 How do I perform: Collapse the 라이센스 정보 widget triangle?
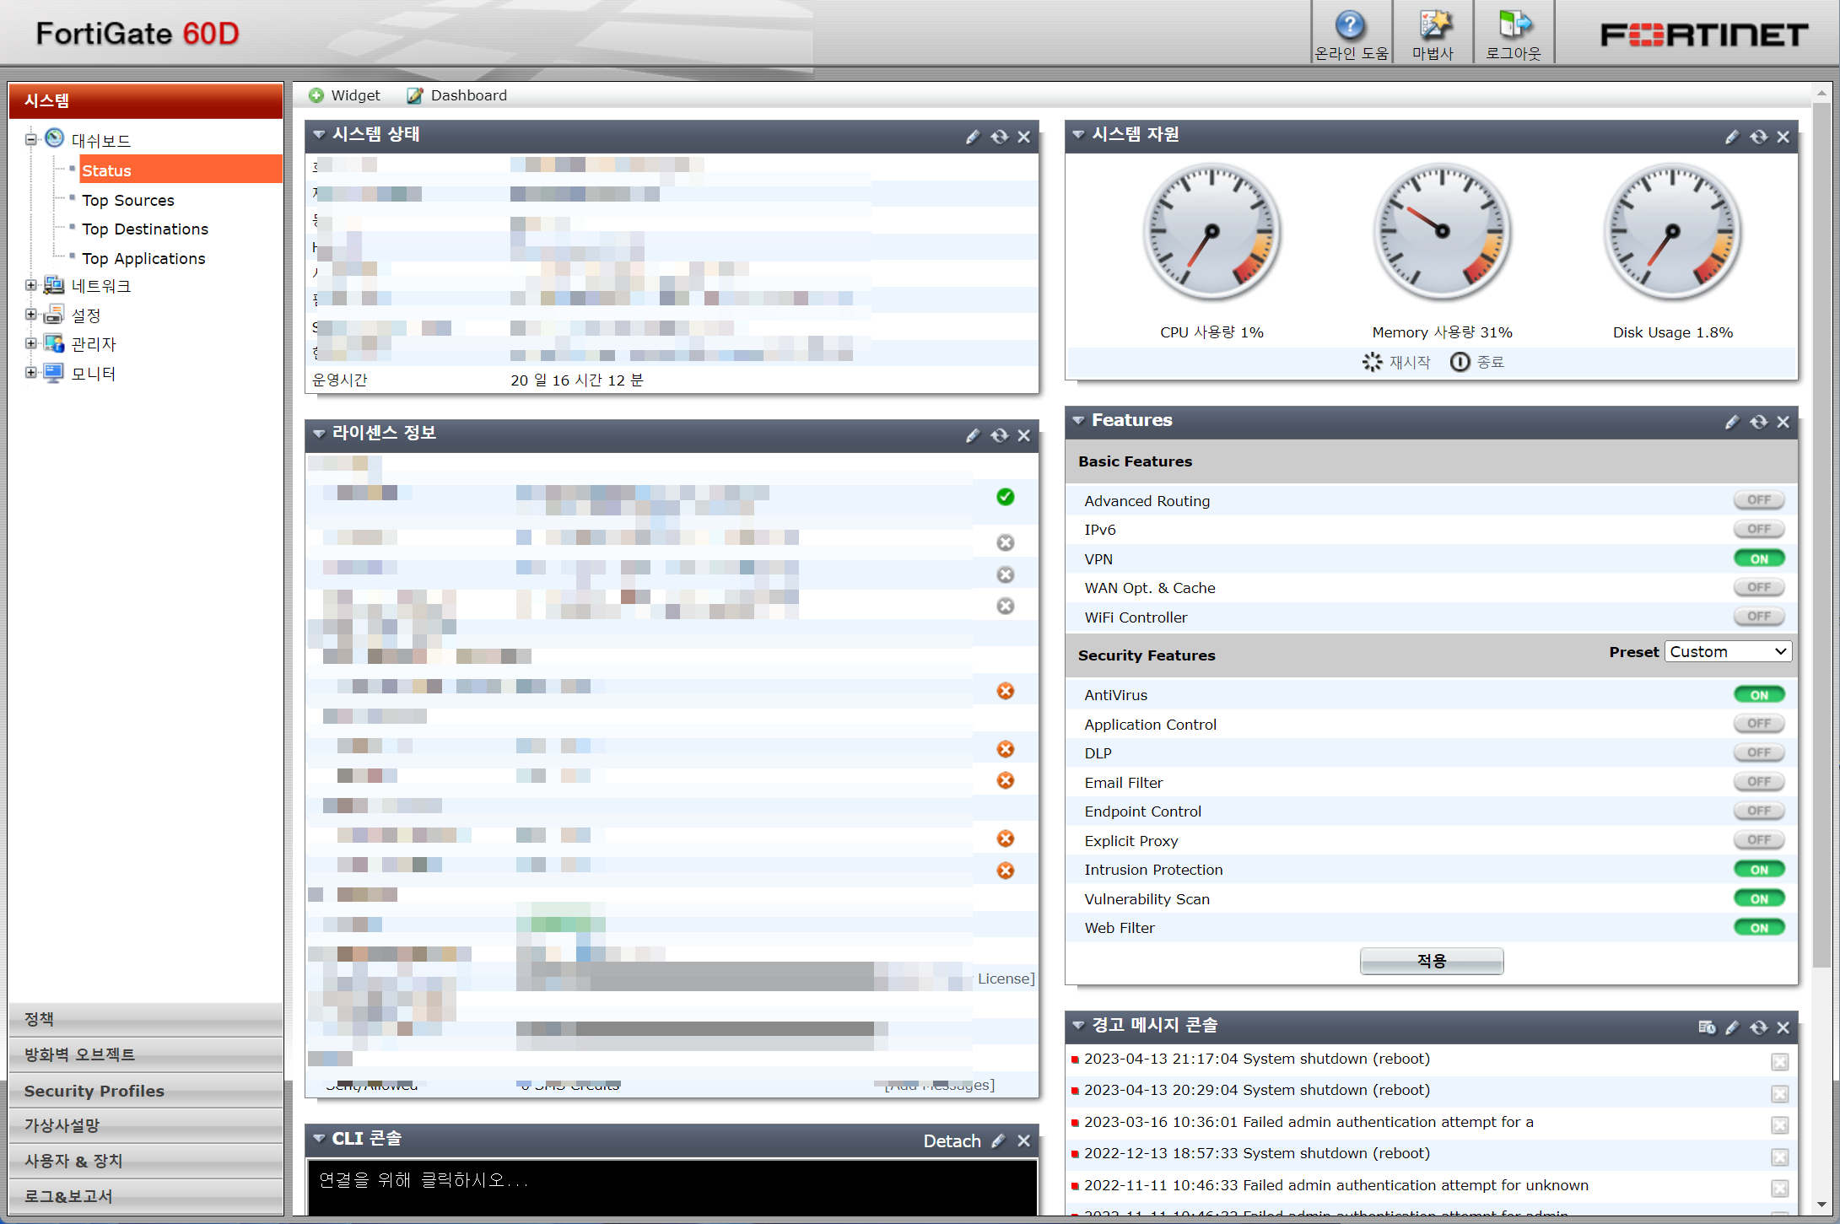pos(319,434)
